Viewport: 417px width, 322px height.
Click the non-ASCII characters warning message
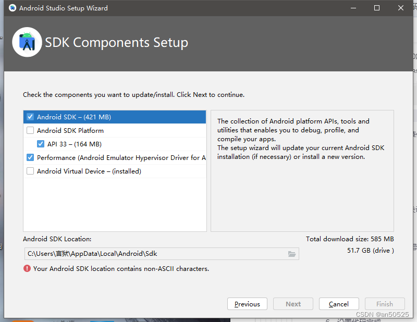coord(121,269)
